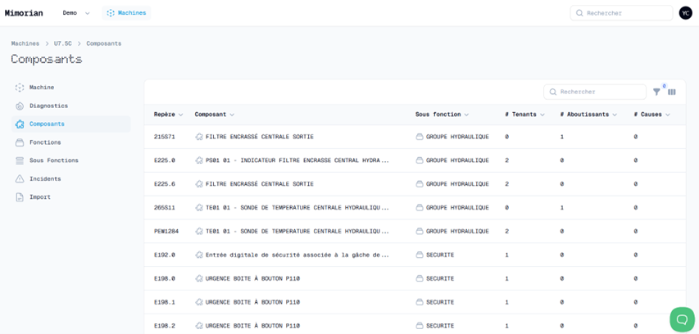The image size is (699, 334).
Task: Open the column visibility icon
Action: pos(672,92)
